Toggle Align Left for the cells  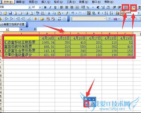point(61,7)
